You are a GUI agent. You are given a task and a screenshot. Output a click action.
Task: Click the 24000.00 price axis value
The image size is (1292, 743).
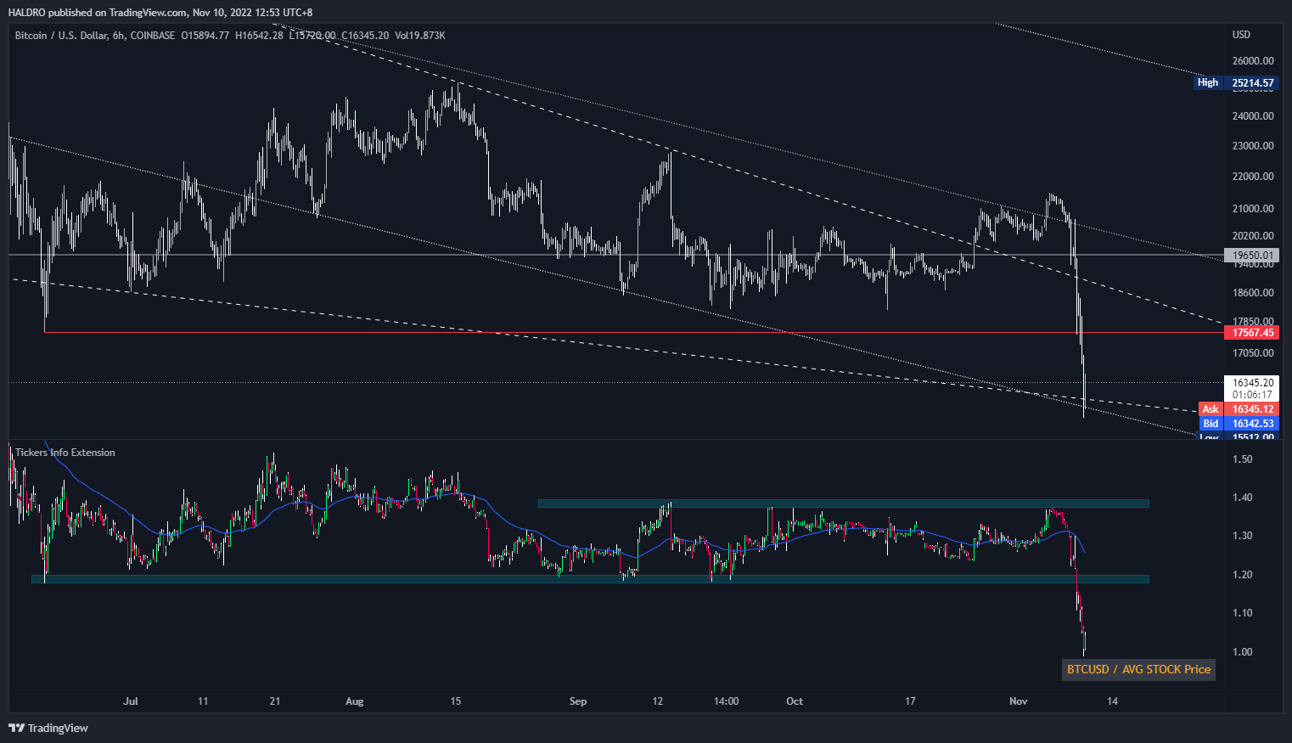tap(1253, 116)
